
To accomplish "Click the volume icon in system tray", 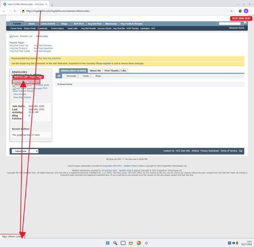I will tap(234, 243).
